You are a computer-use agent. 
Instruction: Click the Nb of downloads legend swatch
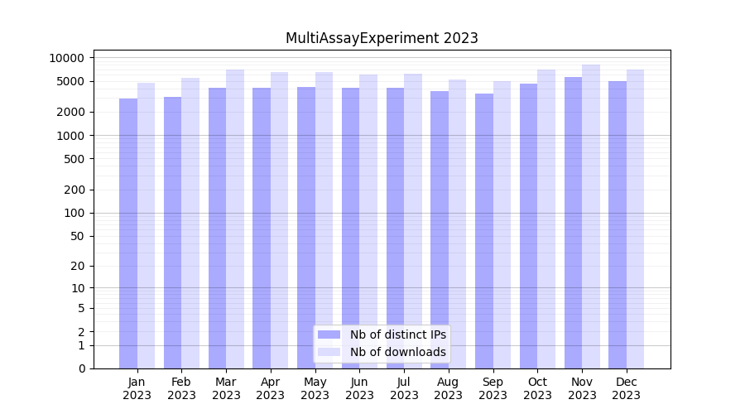pos(329,352)
